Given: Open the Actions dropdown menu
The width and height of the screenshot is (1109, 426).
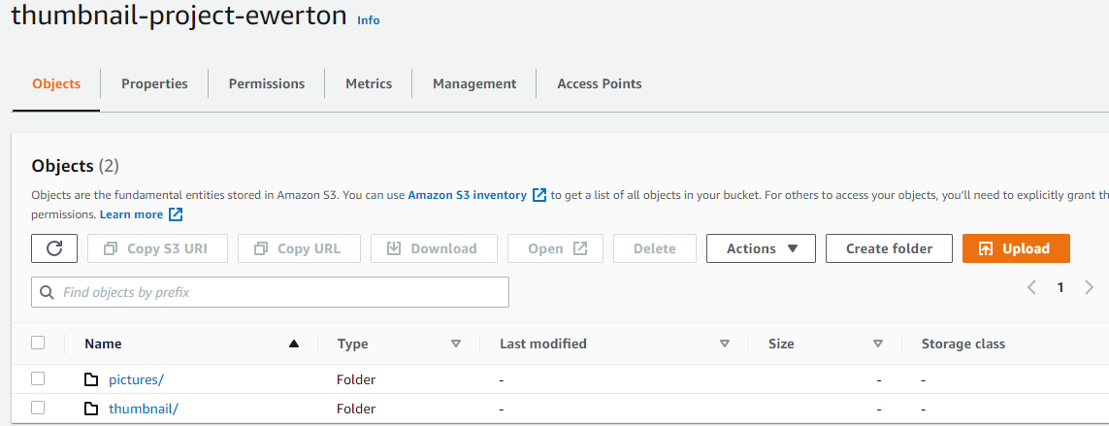Looking at the screenshot, I should point(761,248).
